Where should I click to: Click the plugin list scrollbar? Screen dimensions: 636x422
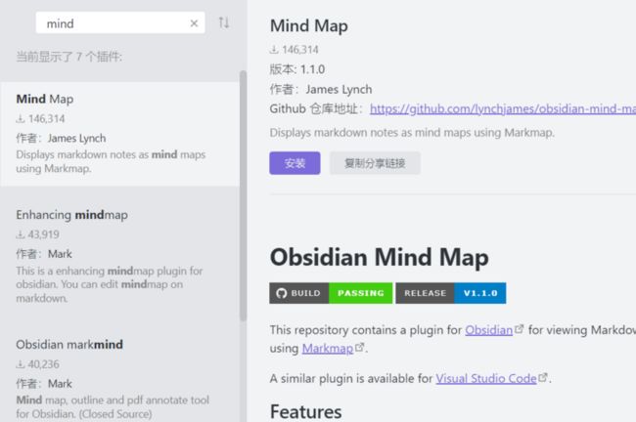click(244, 196)
